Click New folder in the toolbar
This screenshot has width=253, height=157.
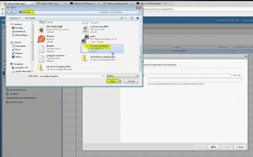pos(30,18)
